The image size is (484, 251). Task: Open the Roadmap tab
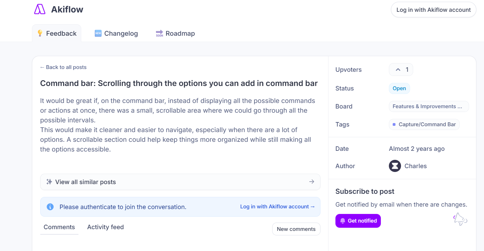point(175,33)
